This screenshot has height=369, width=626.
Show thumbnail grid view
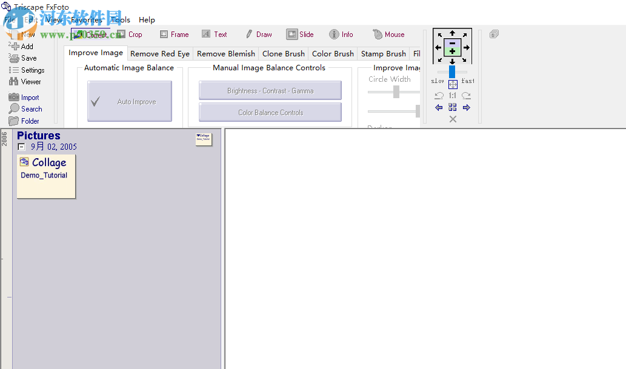(452, 107)
